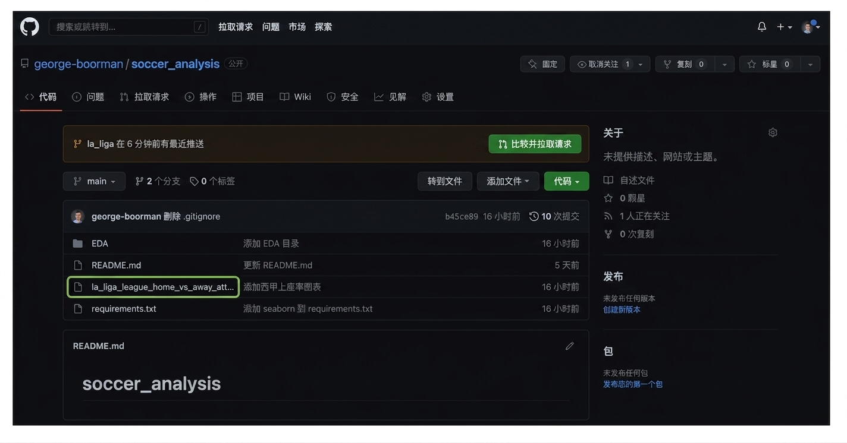847x443 pixels.
Task: Click the commit author avatar
Action: [78, 216]
